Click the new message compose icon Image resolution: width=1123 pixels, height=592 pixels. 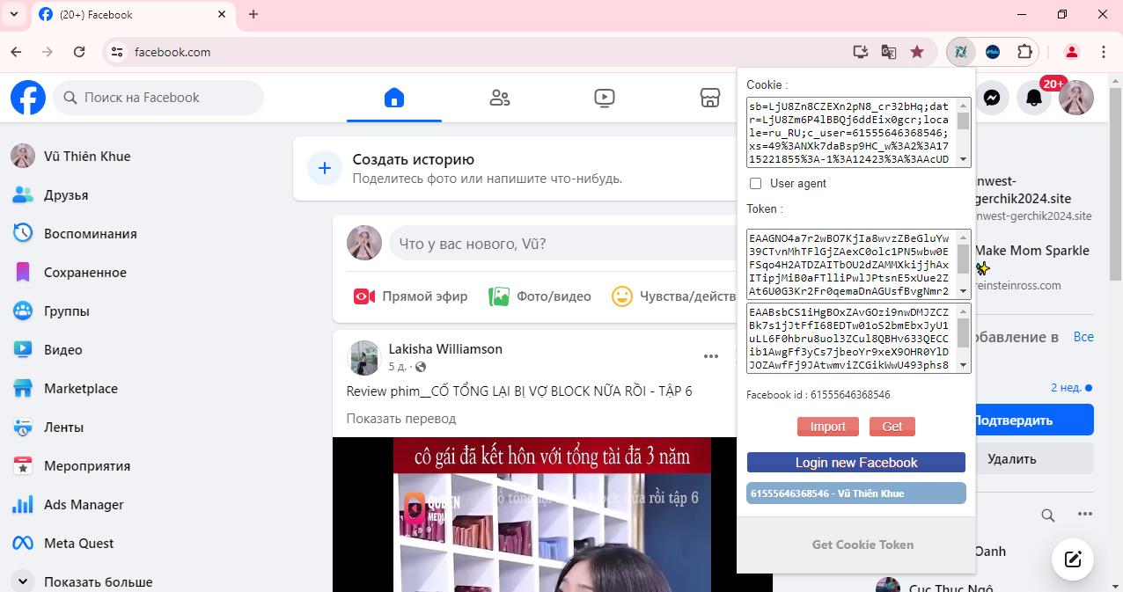(x=1072, y=559)
